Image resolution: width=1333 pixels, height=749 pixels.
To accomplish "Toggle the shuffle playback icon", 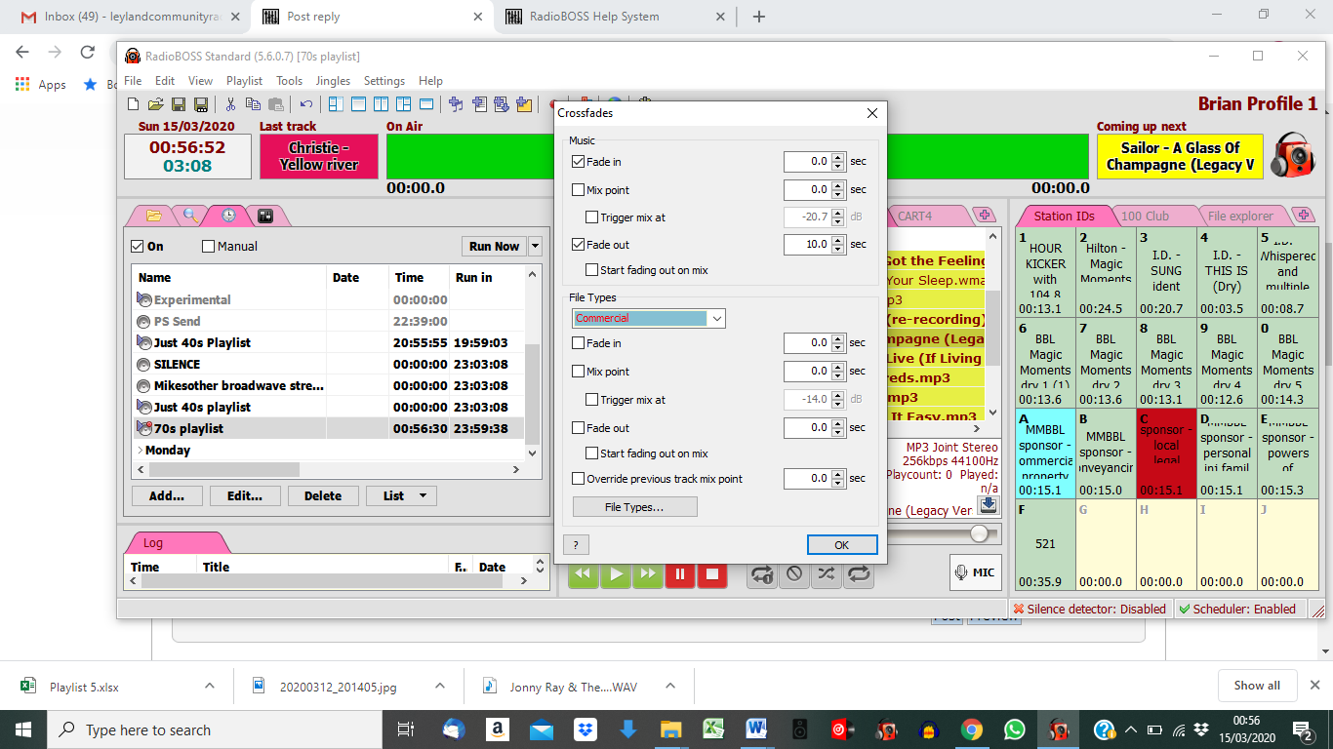I will point(827,574).
